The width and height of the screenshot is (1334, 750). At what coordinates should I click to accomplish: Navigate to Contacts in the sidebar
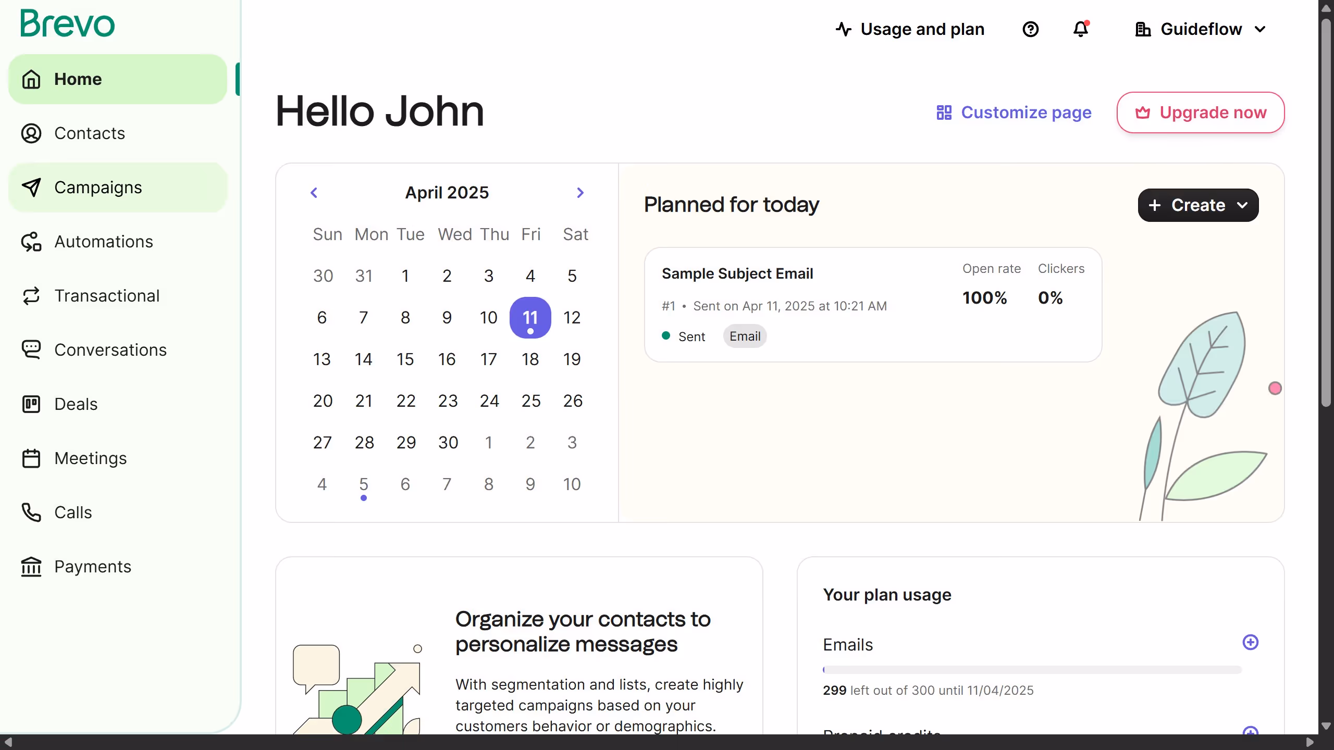[x=89, y=133]
